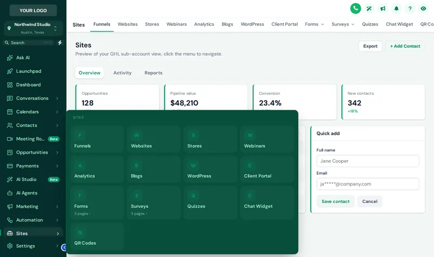Toggle the eye preview icon in header

(423, 9)
